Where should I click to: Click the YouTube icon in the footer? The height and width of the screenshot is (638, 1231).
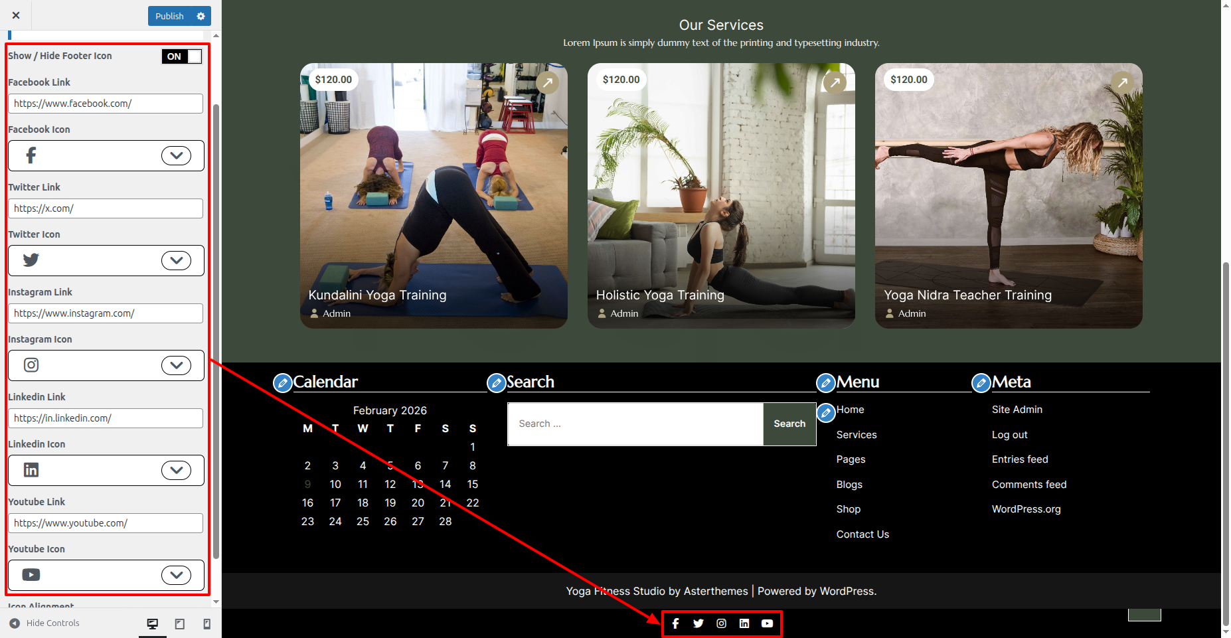pyautogui.click(x=767, y=623)
